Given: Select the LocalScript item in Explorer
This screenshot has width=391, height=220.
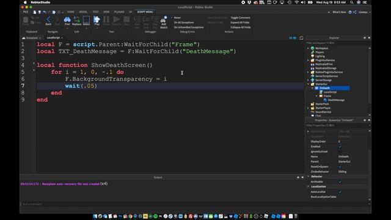Looking at the screenshot, I should [330, 92].
